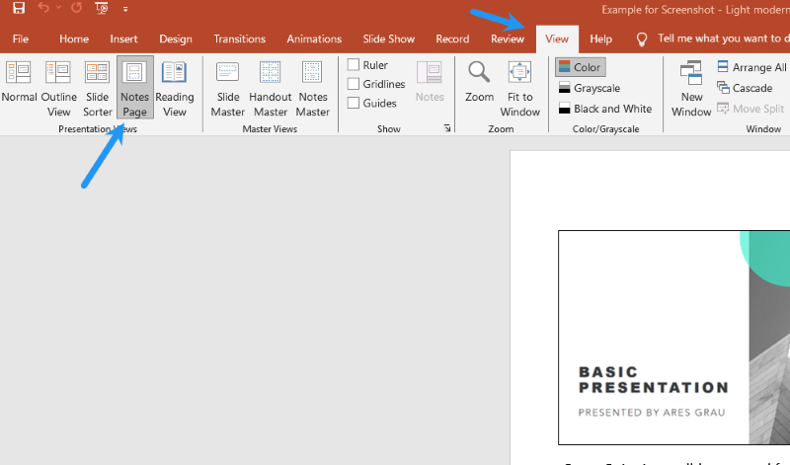Image resolution: width=790 pixels, height=465 pixels.
Task: Focus the Tell me what you want search field
Action: click(x=724, y=39)
